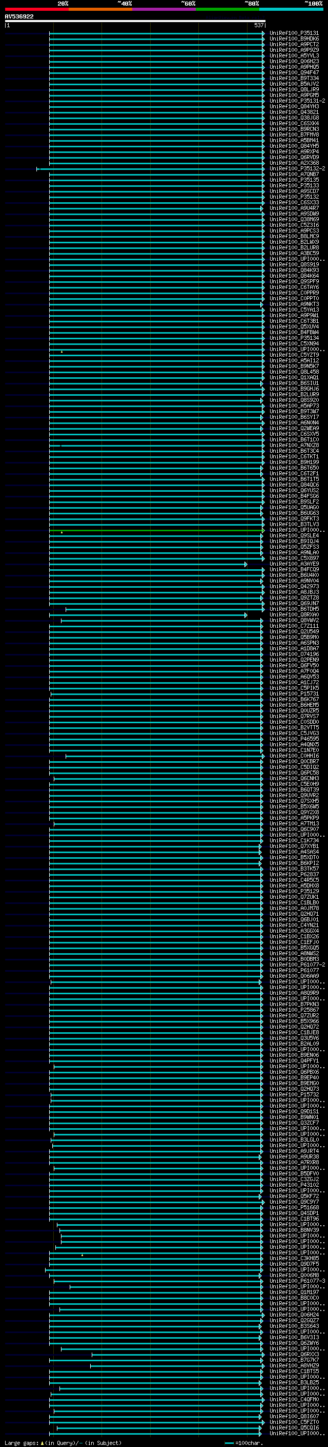328x1447 pixels.
Task: Select hit label UniRef100_P61077-3
Action: click(x=297, y=1281)
